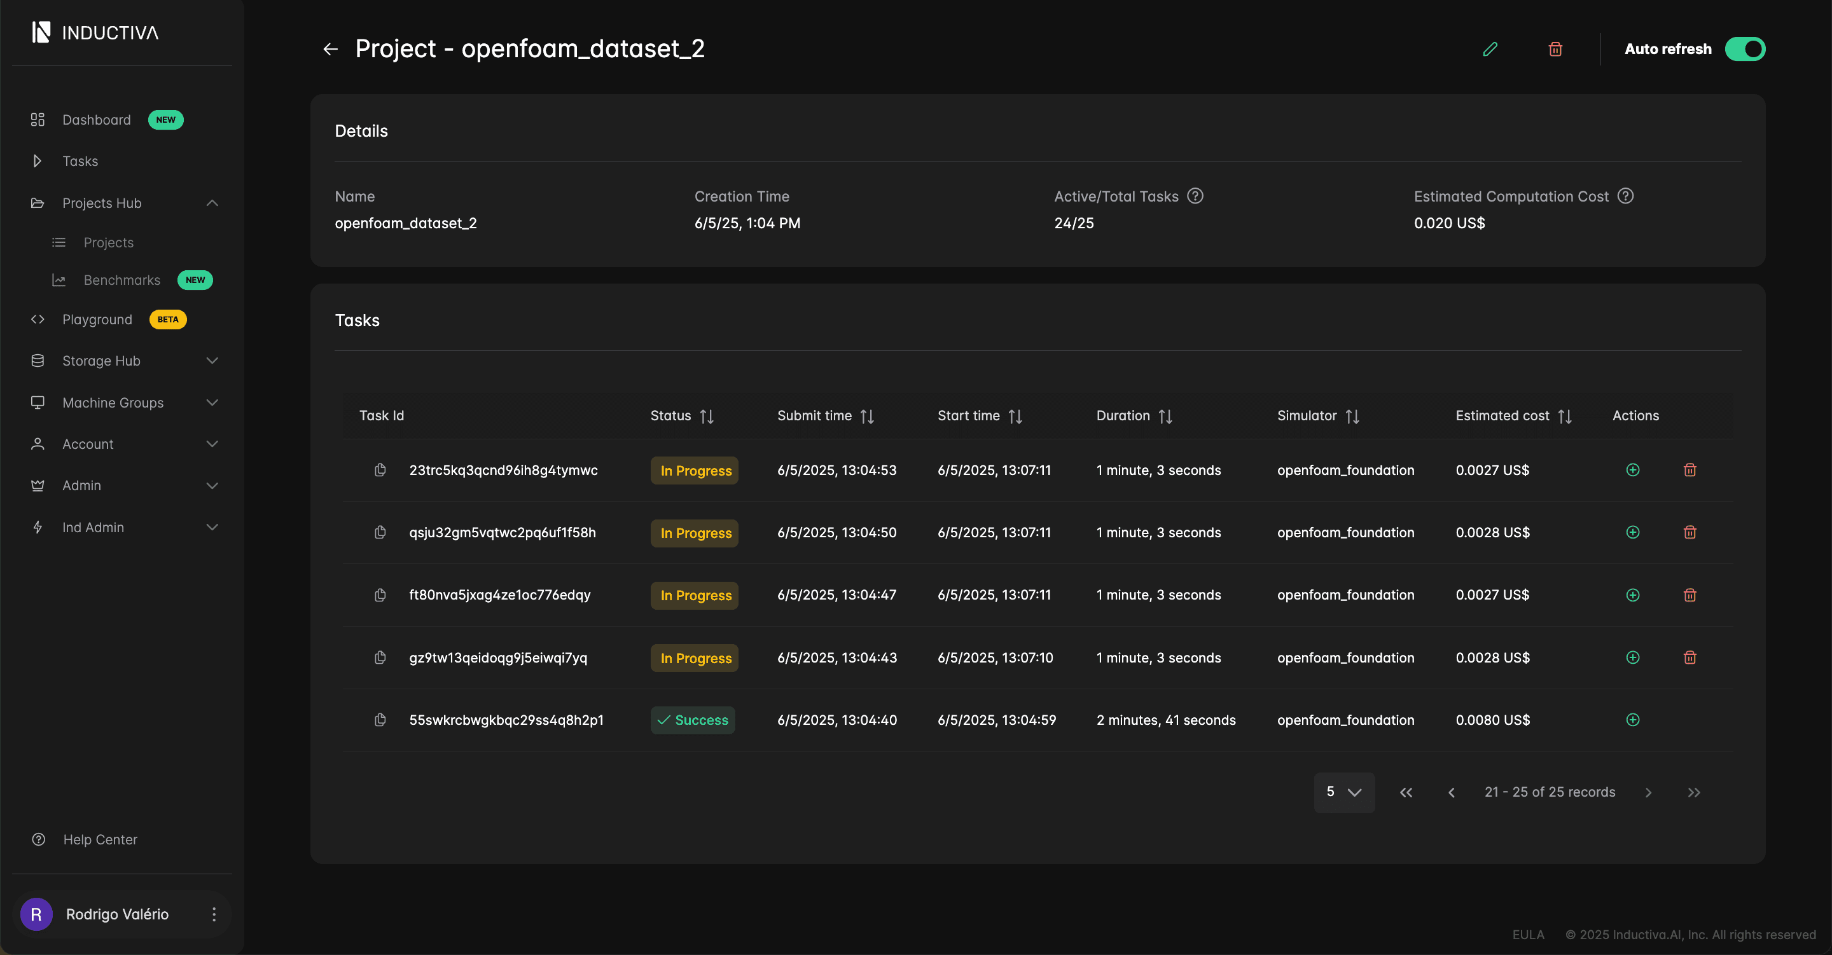The width and height of the screenshot is (1832, 955).
Task: Click the Estimated Computation Cost info icon
Action: point(1626,196)
